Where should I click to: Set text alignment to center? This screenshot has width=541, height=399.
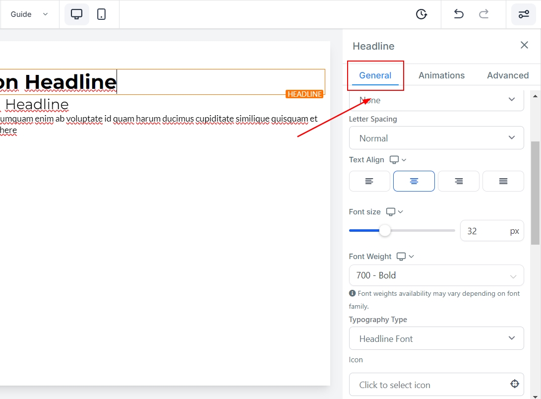click(414, 181)
